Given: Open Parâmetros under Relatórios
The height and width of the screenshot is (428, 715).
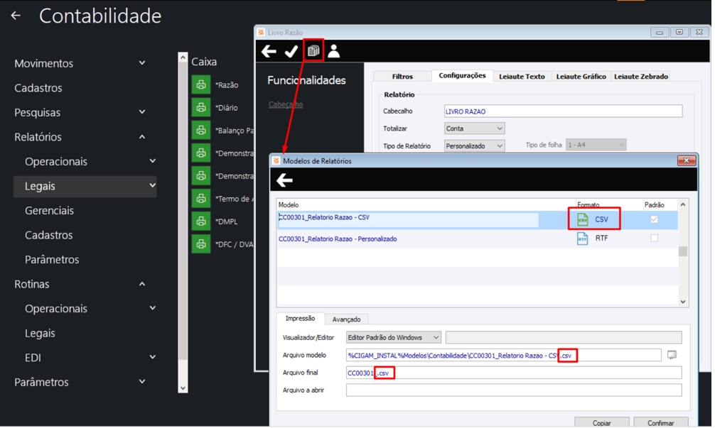Looking at the screenshot, I should click(52, 260).
